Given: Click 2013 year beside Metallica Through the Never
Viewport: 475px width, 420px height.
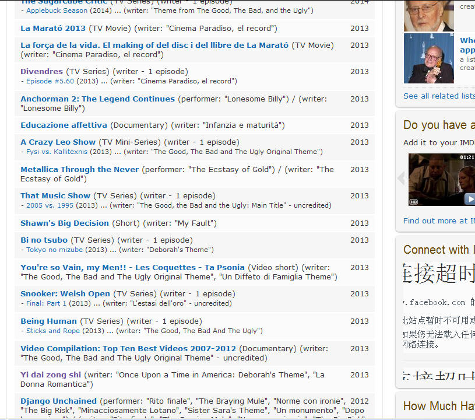Looking at the screenshot, I should (360, 170).
